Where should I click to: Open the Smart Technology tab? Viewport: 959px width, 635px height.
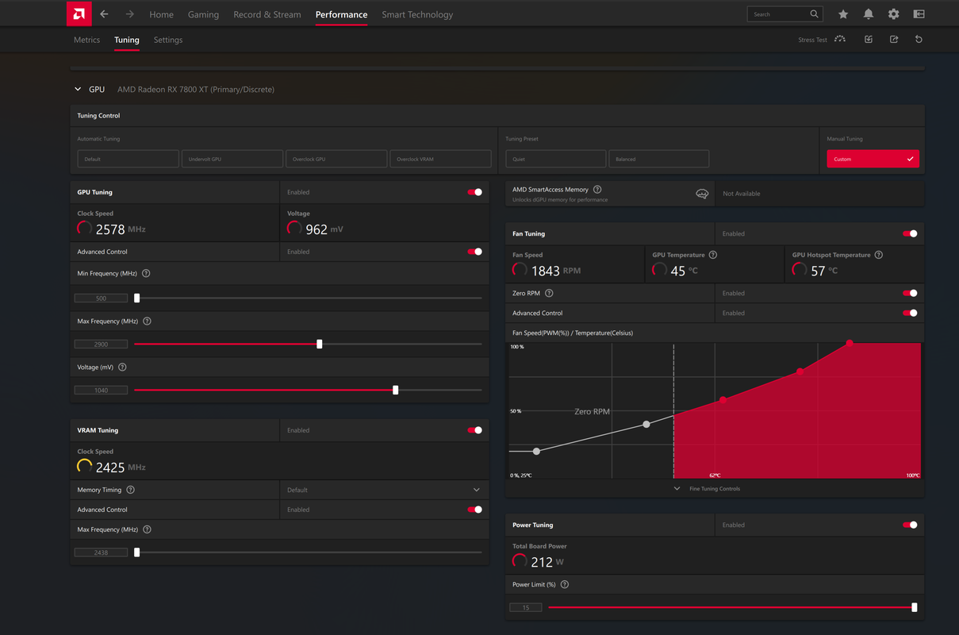point(417,14)
